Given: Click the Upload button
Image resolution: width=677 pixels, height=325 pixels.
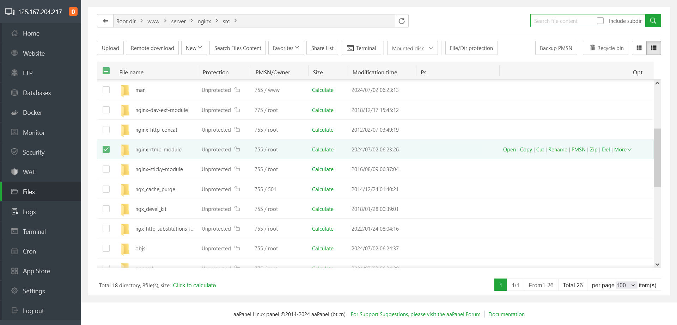Looking at the screenshot, I should click(x=110, y=48).
